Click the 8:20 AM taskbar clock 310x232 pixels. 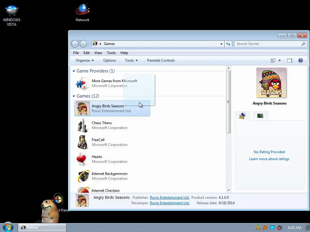295,228
